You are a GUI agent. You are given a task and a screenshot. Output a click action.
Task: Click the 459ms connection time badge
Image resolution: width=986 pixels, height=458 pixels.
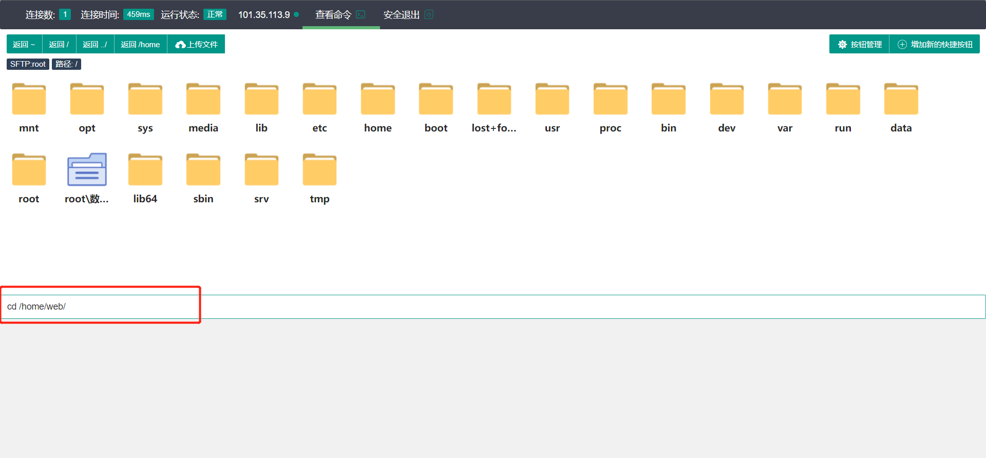[139, 14]
